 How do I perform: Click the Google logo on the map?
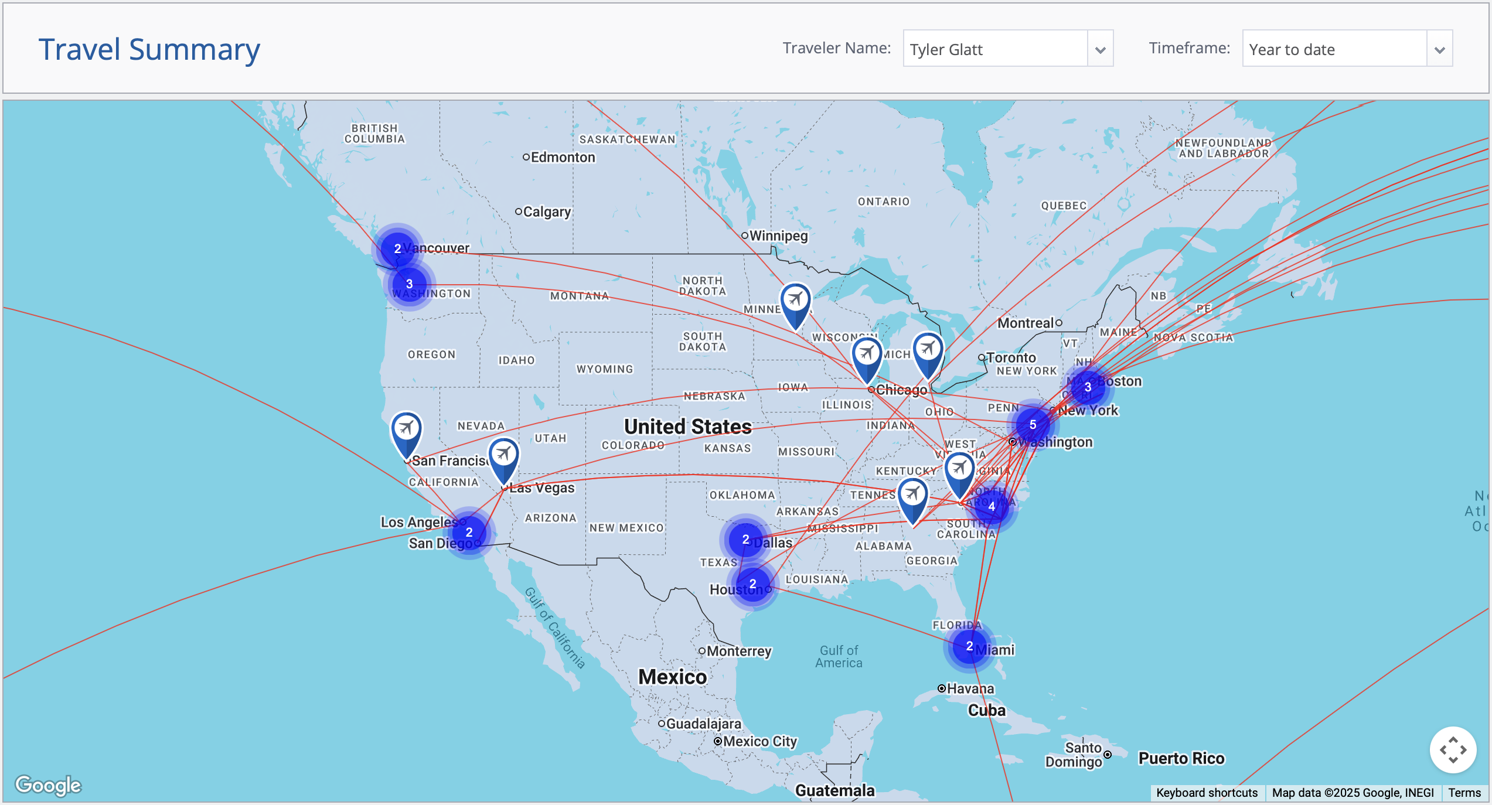(49, 786)
